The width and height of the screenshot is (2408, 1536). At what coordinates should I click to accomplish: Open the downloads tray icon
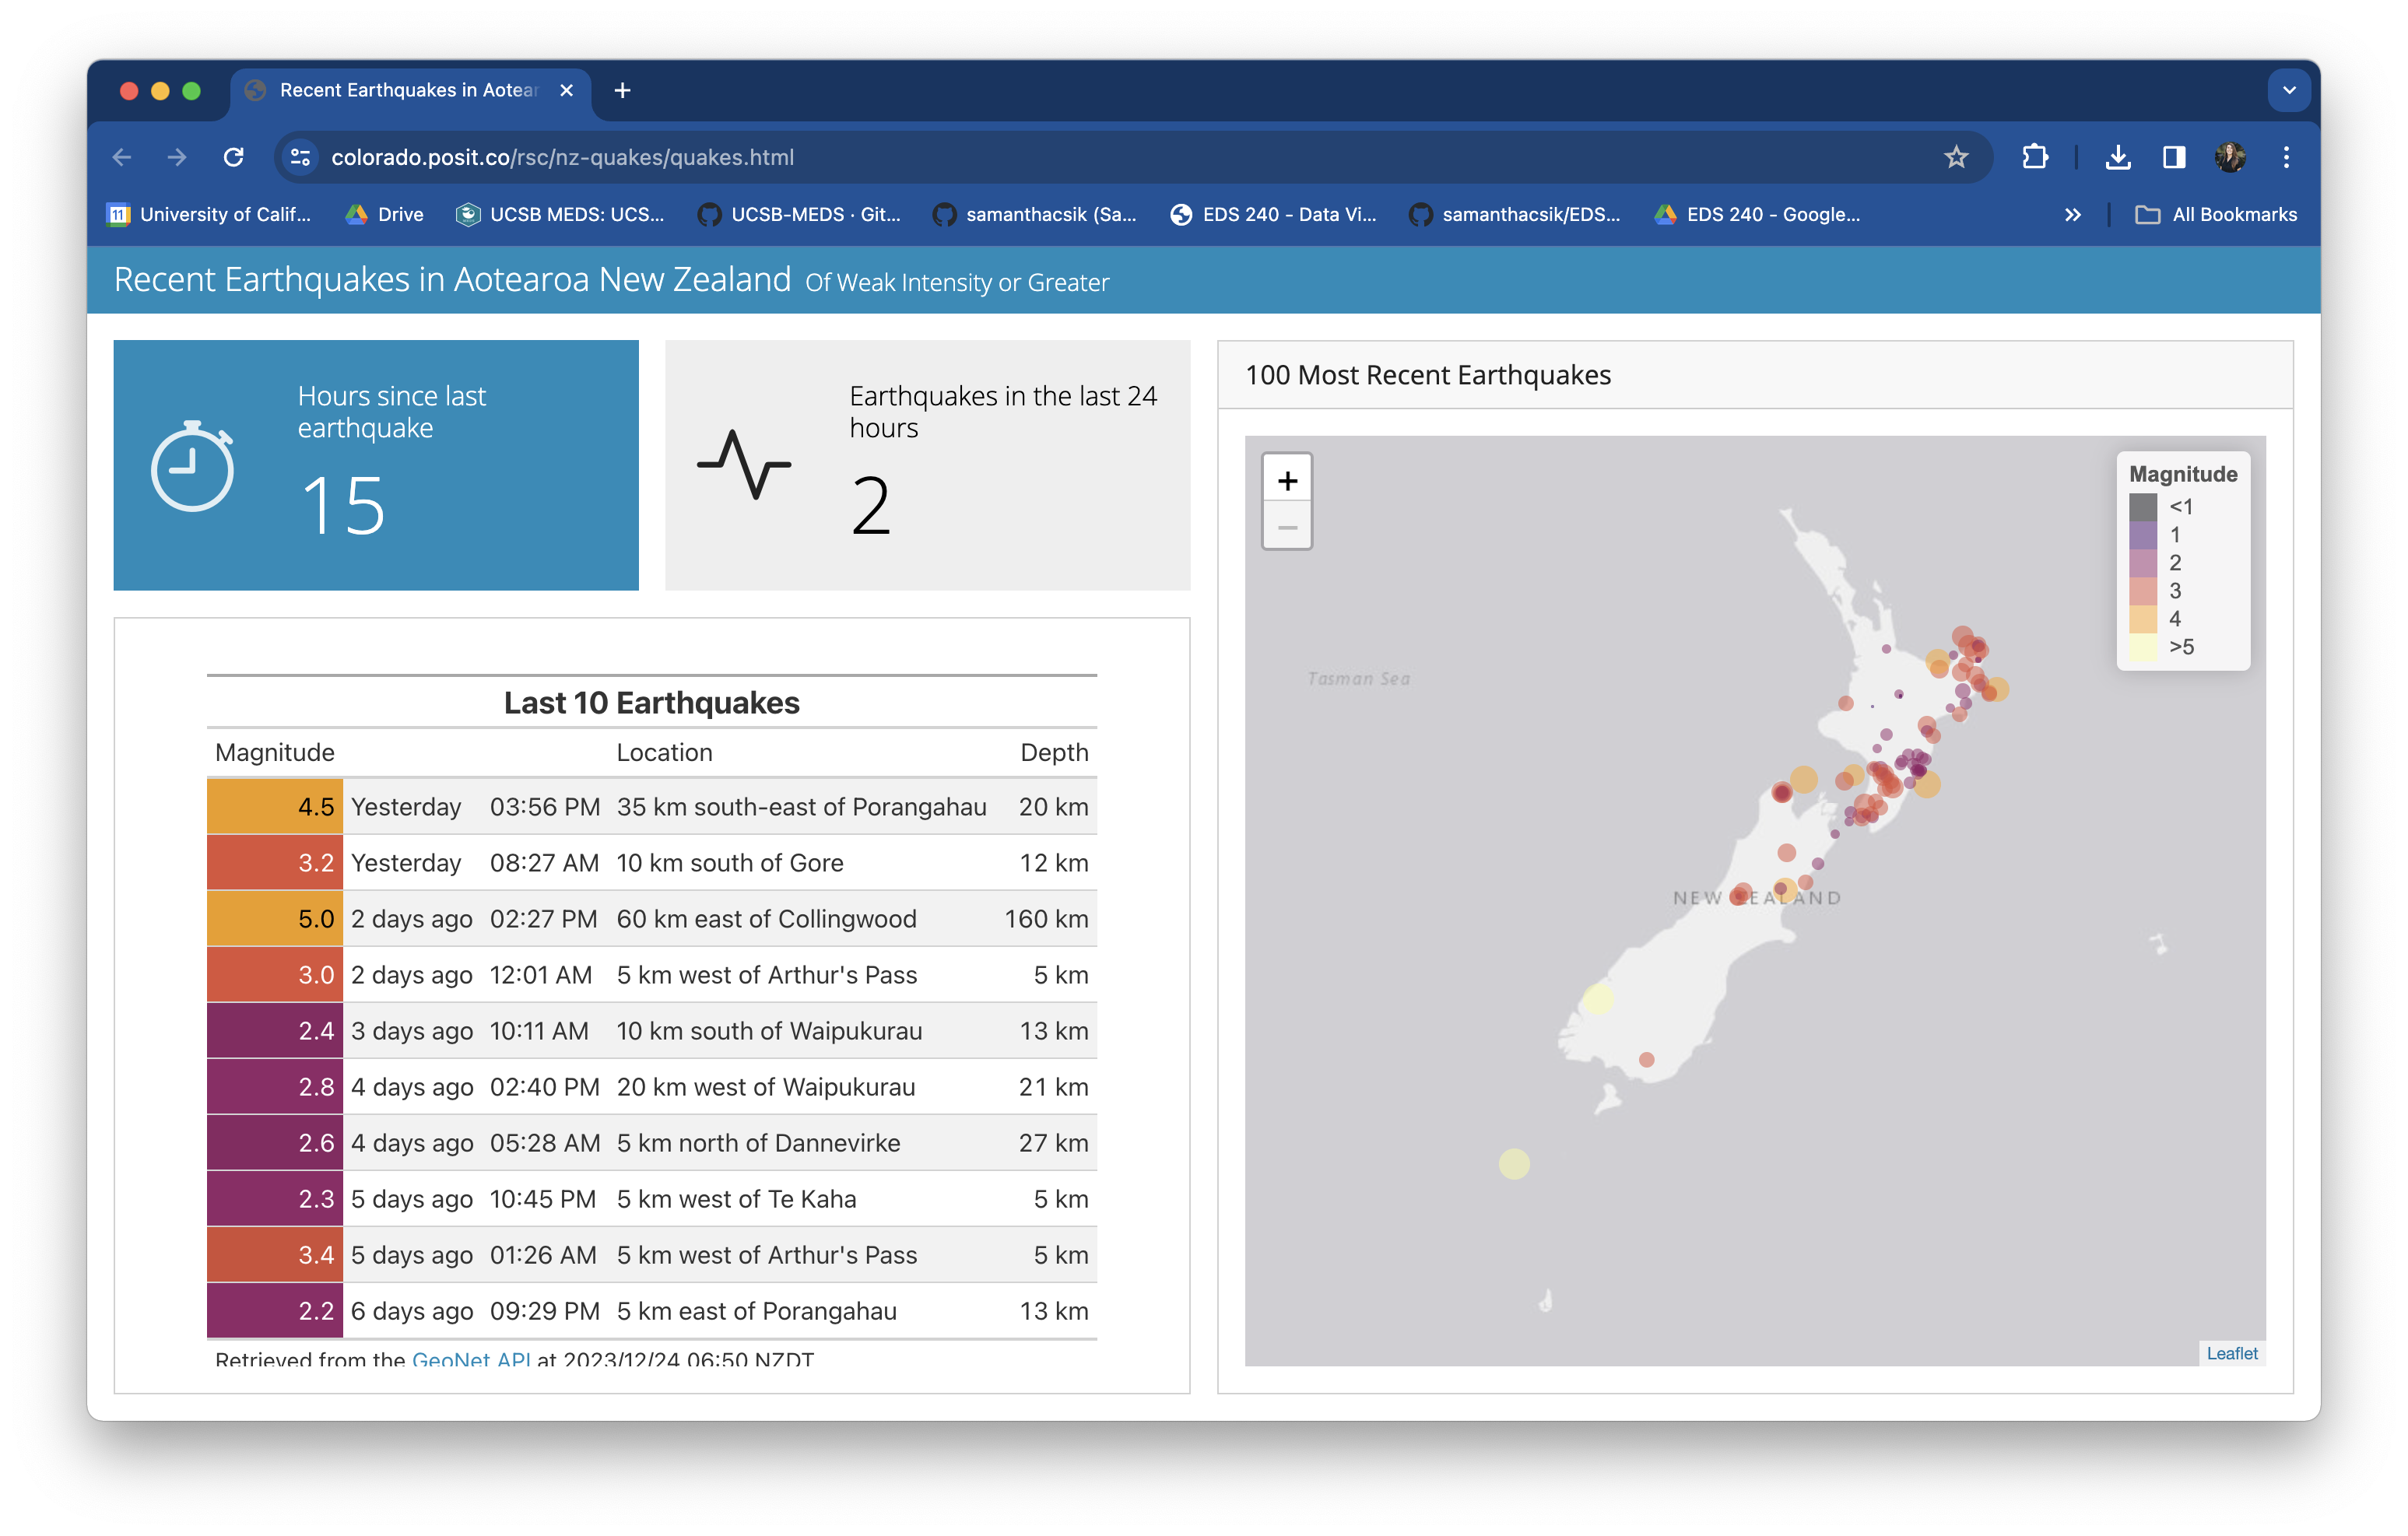(2117, 157)
